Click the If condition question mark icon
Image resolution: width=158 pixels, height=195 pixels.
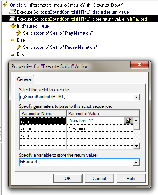click(13, 26)
